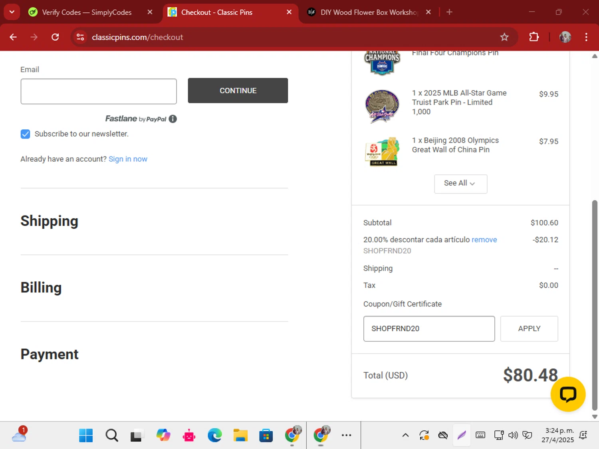This screenshot has width=599, height=449.
Task: Uncheck Subscribe to our newsletter
Action: tap(25, 134)
